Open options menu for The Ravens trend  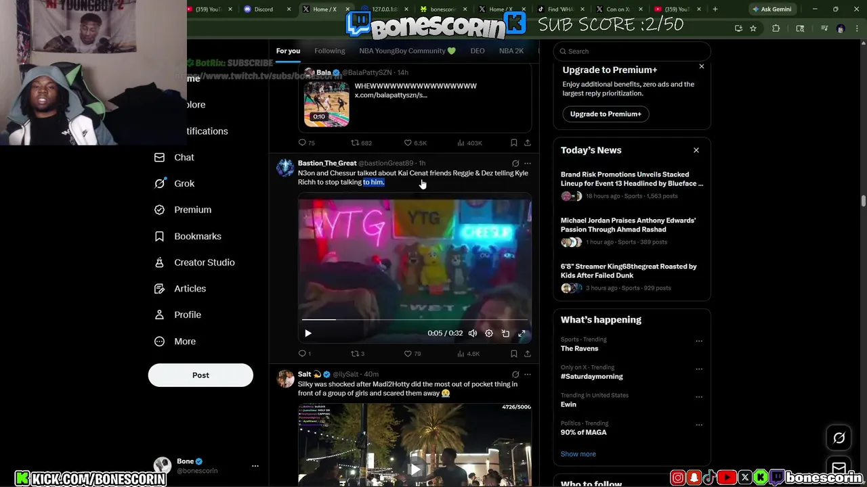(699, 341)
